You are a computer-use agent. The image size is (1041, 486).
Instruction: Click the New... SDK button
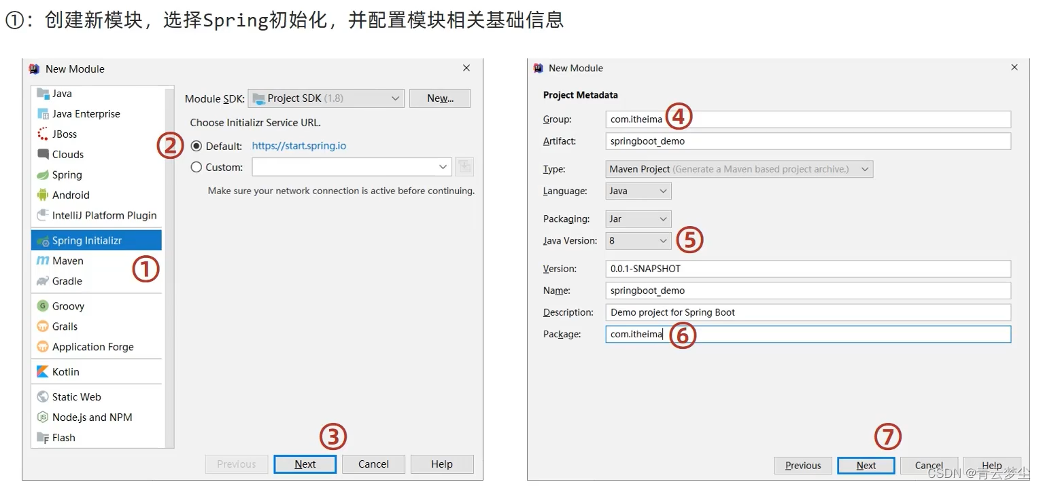pos(440,98)
